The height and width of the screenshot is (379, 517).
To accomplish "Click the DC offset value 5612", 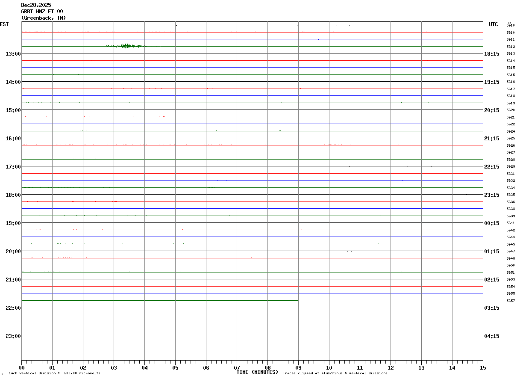I will pyautogui.click(x=511, y=47).
